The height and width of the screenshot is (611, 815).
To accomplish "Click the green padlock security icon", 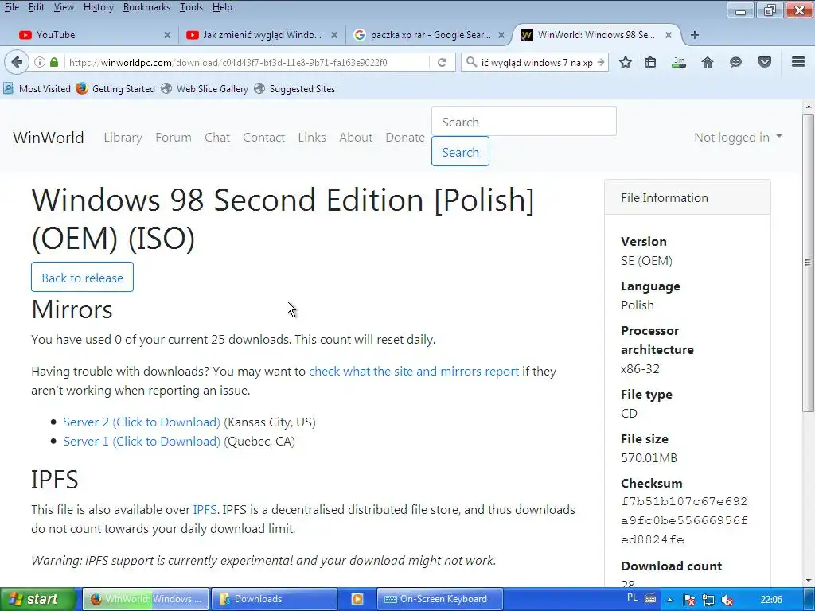I will 54,62.
